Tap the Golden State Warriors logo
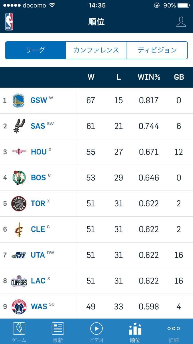The height and width of the screenshot is (344, 193). (19, 101)
